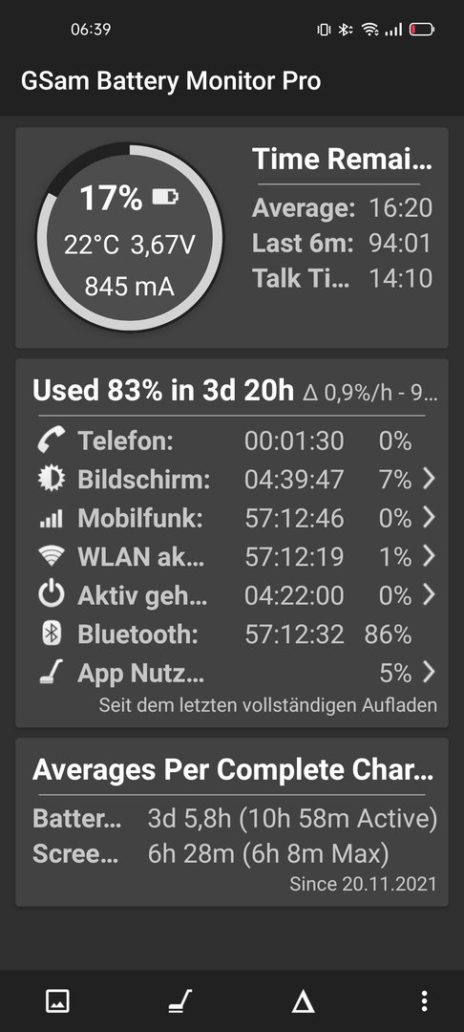The image size is (464, 1032).
Task: Open Time Remaining card heading
Action: pyautogui.click(x=343, y=160)
